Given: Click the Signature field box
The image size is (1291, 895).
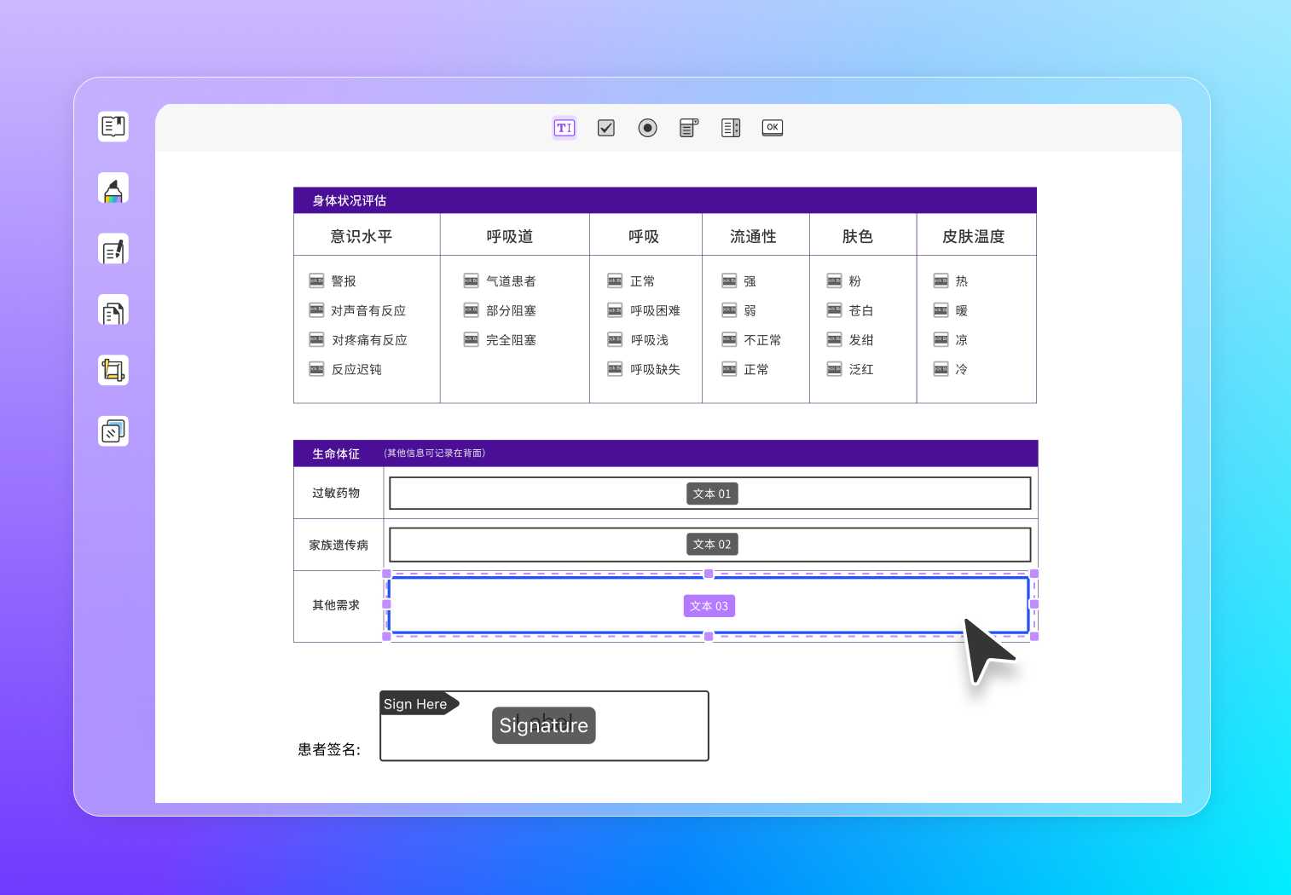Looking at the screenshot, I should 544,726.
